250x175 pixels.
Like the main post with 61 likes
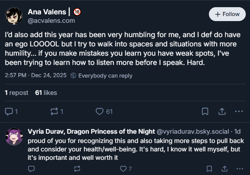tap(104, 112)
